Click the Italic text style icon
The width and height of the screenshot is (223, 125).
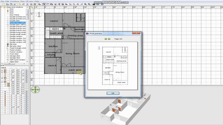coord(82,4)
